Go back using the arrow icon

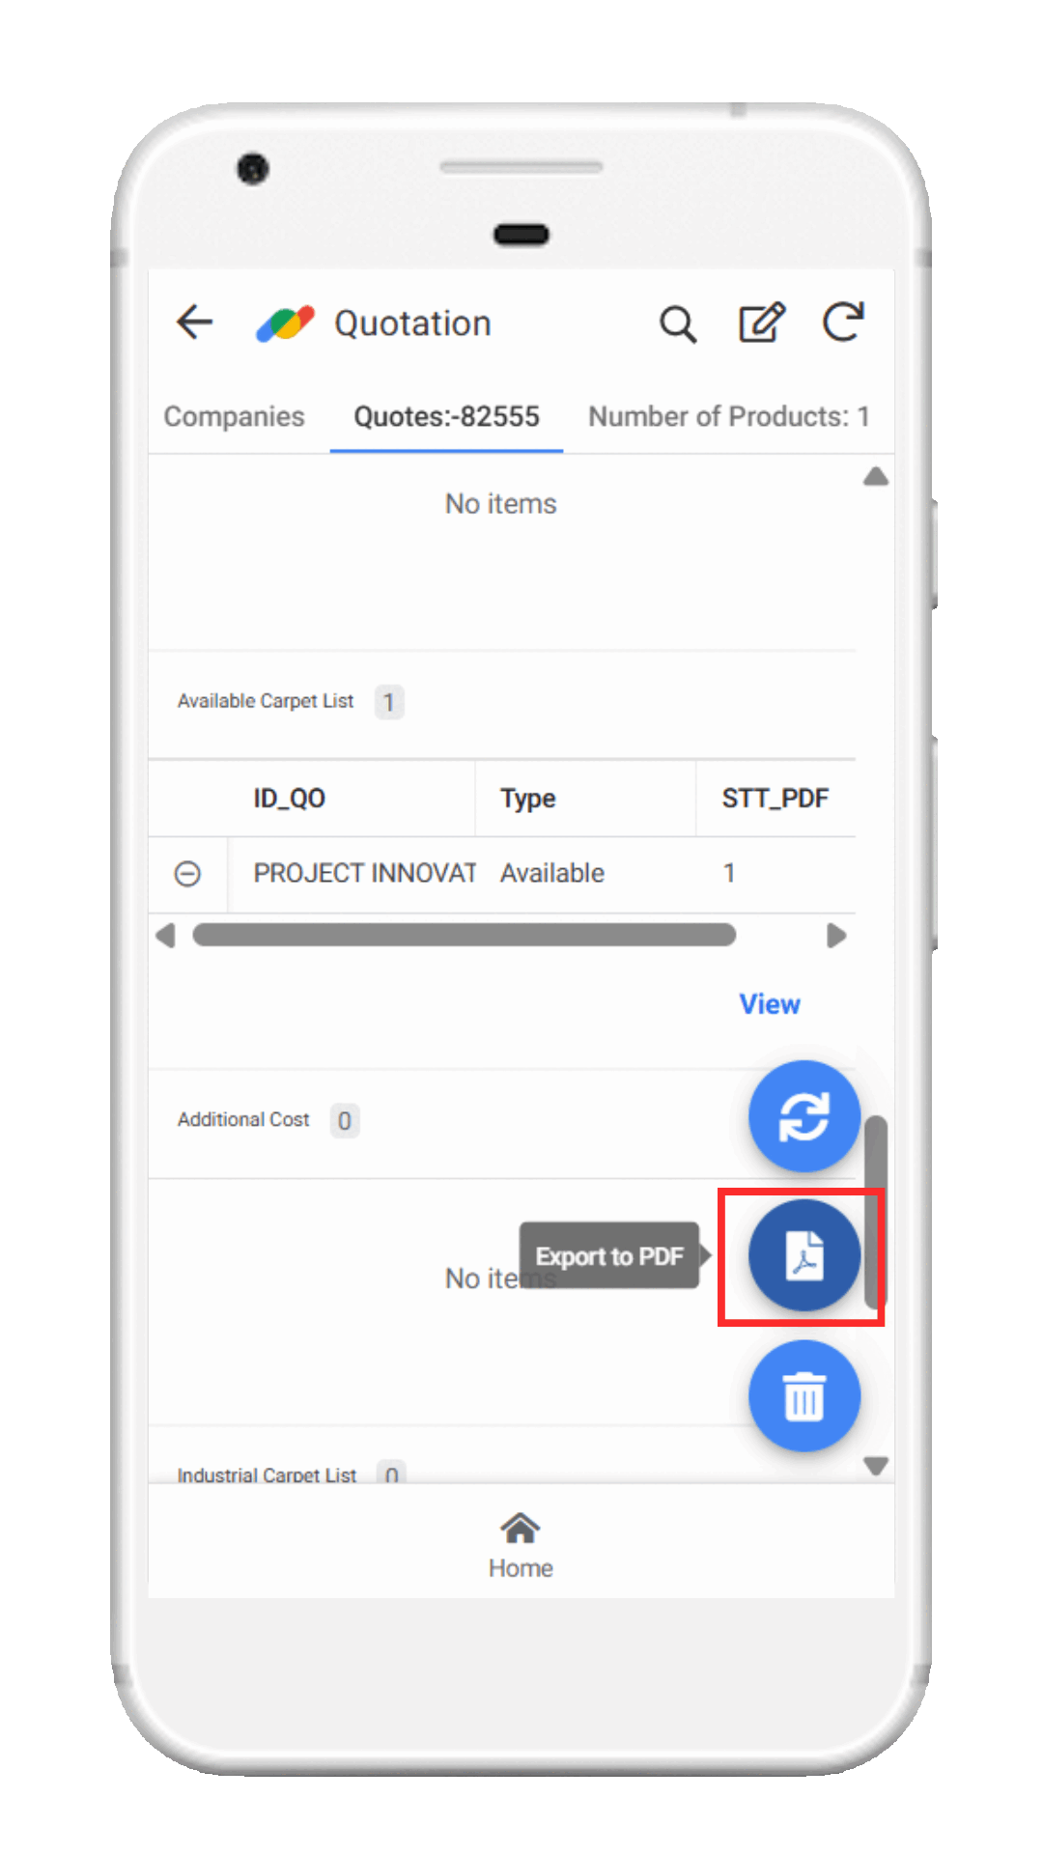pyautogui.click(x=194, y=323)
